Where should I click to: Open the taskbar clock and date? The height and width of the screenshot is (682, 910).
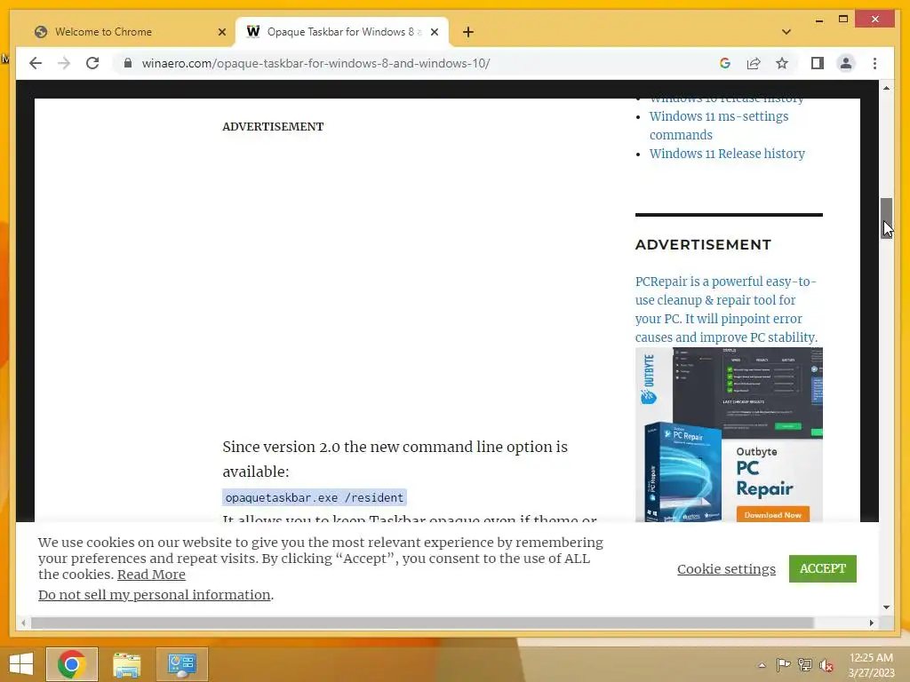[871, 665]
